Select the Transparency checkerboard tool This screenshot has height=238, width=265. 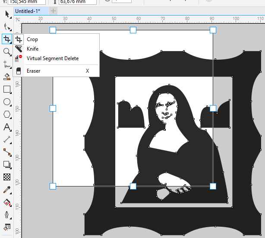point(6,177)
